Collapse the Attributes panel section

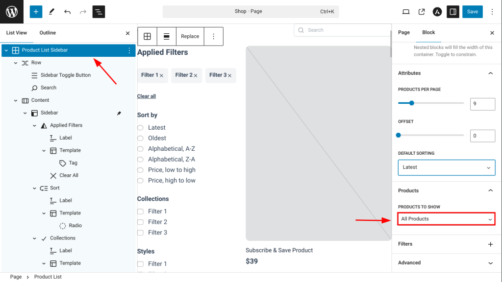(490, 73)
